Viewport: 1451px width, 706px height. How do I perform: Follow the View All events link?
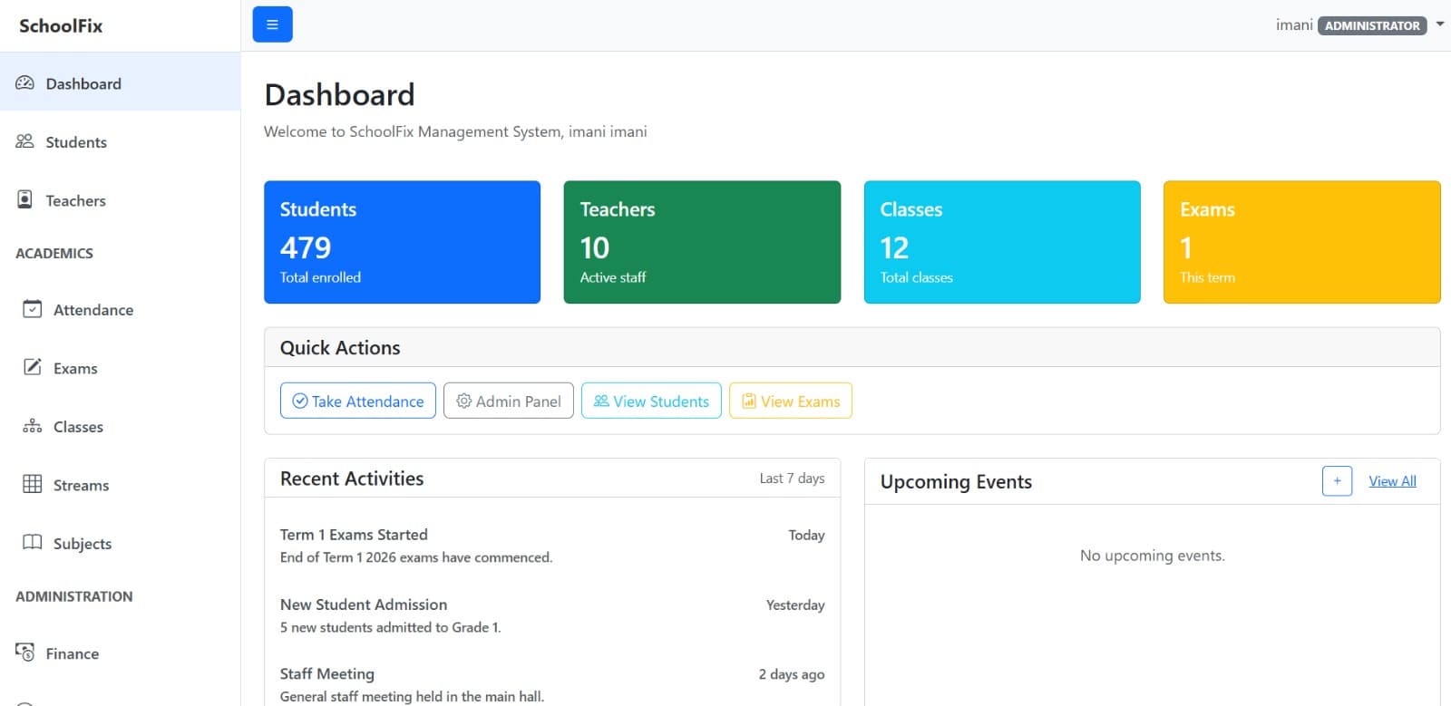pos(1392,481)
